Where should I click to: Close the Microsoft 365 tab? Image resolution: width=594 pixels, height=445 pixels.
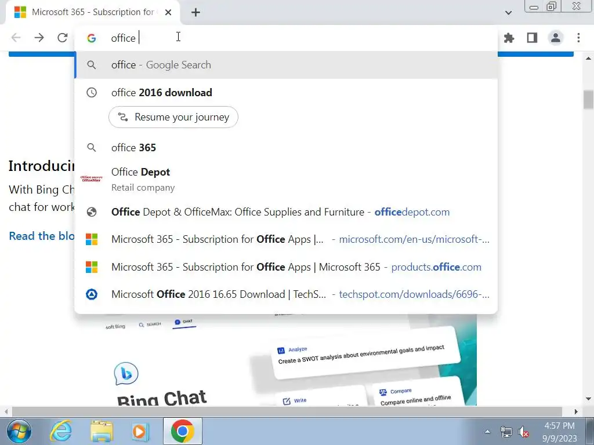(168, 13)
